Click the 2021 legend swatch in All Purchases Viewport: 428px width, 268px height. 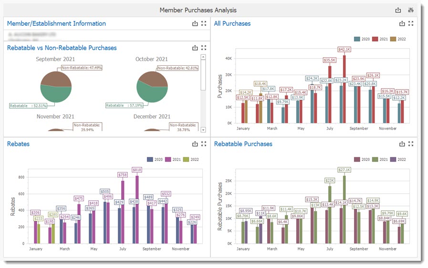376,39
